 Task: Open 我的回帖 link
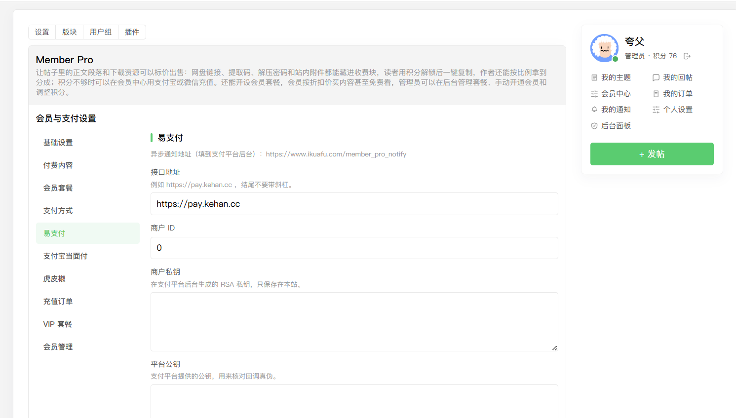[678, 77]
